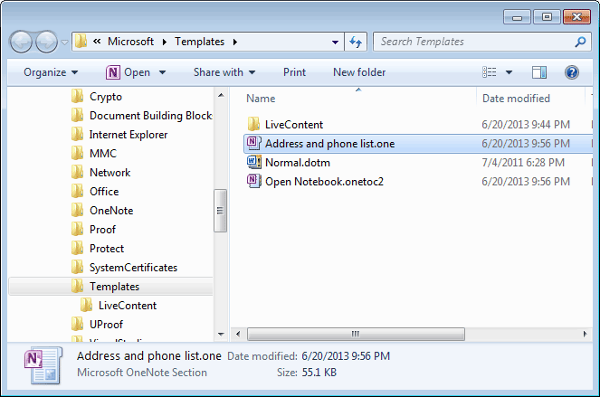Open Help with the question mark icon

572,72
